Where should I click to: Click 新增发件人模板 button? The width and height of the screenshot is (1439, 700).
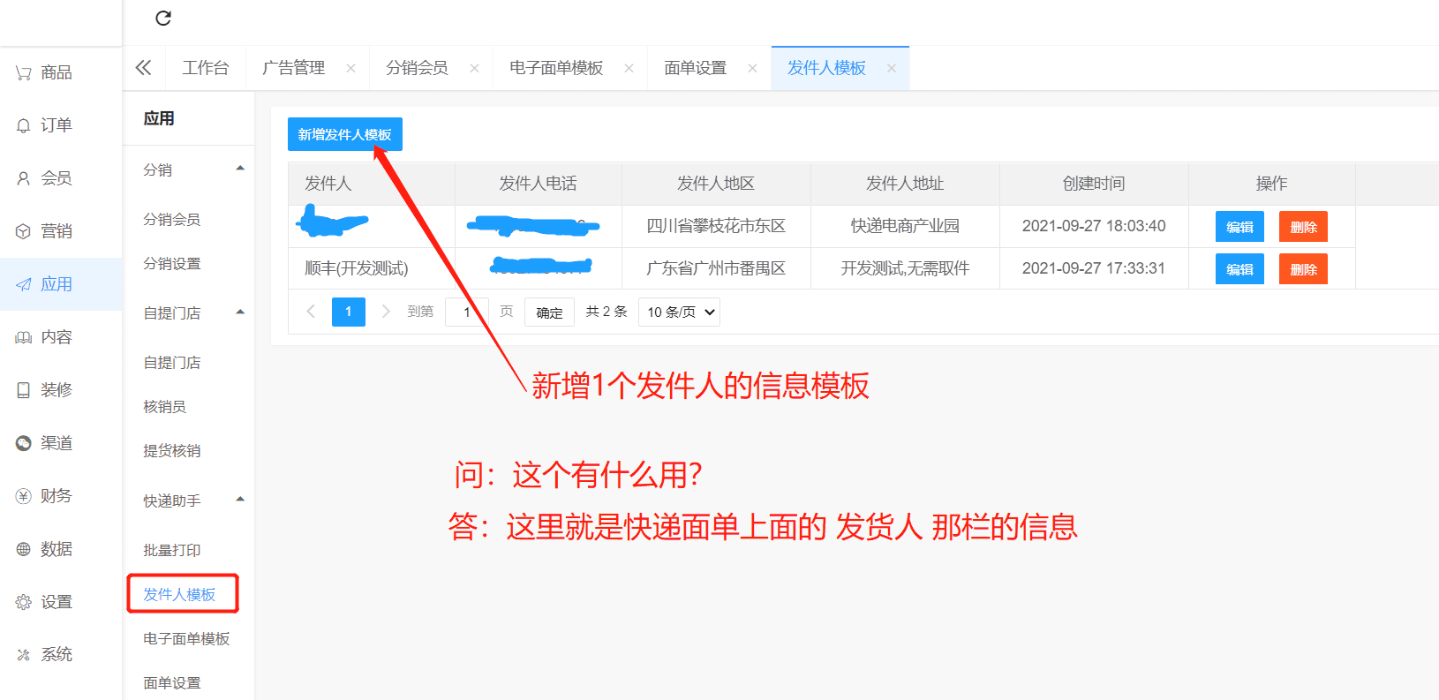[344, 134]
